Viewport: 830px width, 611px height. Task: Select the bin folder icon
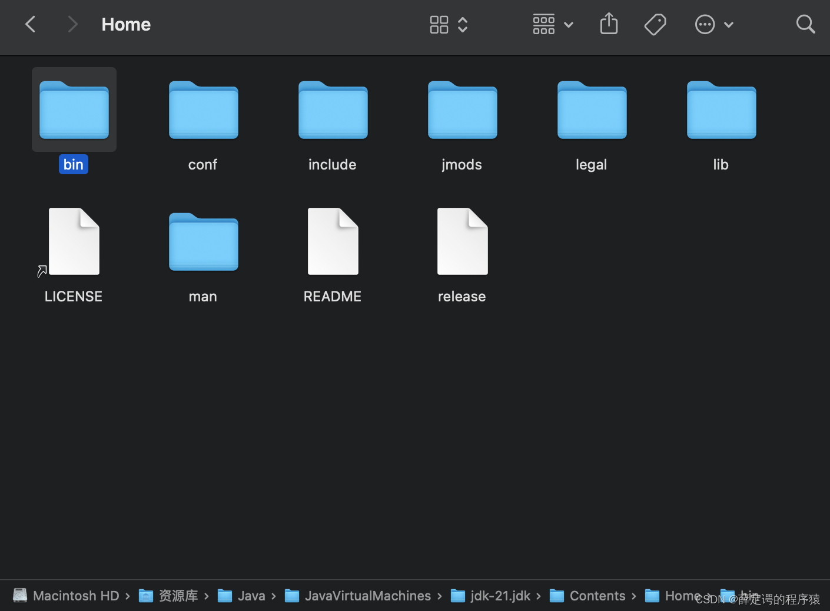tap(74, 109)
